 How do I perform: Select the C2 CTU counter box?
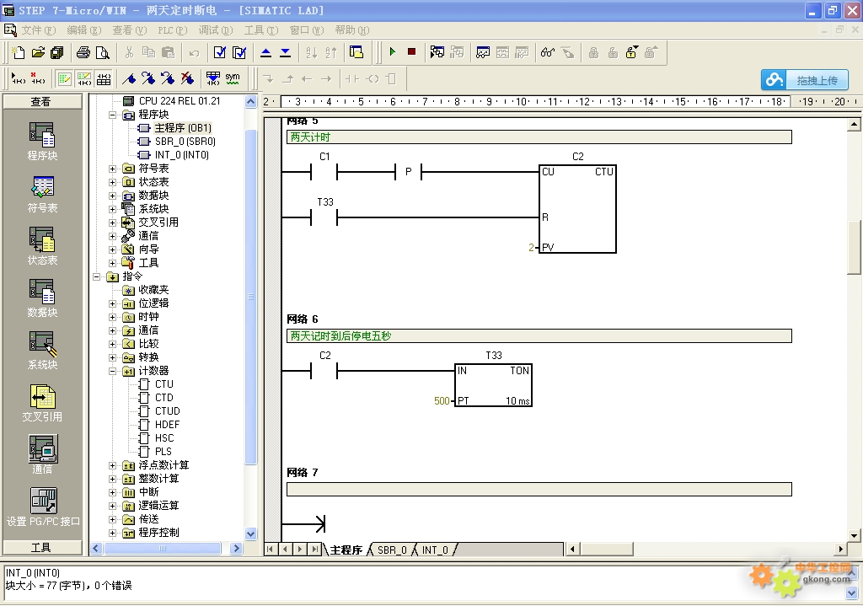(x=577, y=209)
